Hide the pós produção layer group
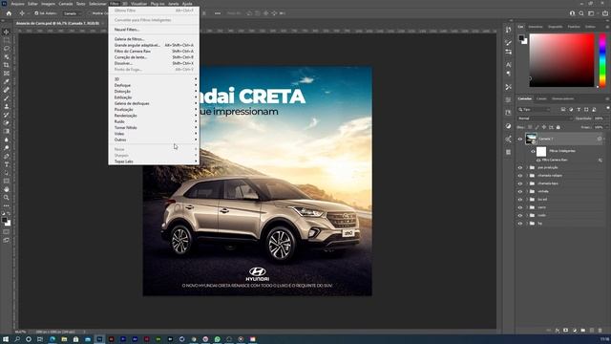This screenshot has width=611, height=344. [x=519, y=168]
